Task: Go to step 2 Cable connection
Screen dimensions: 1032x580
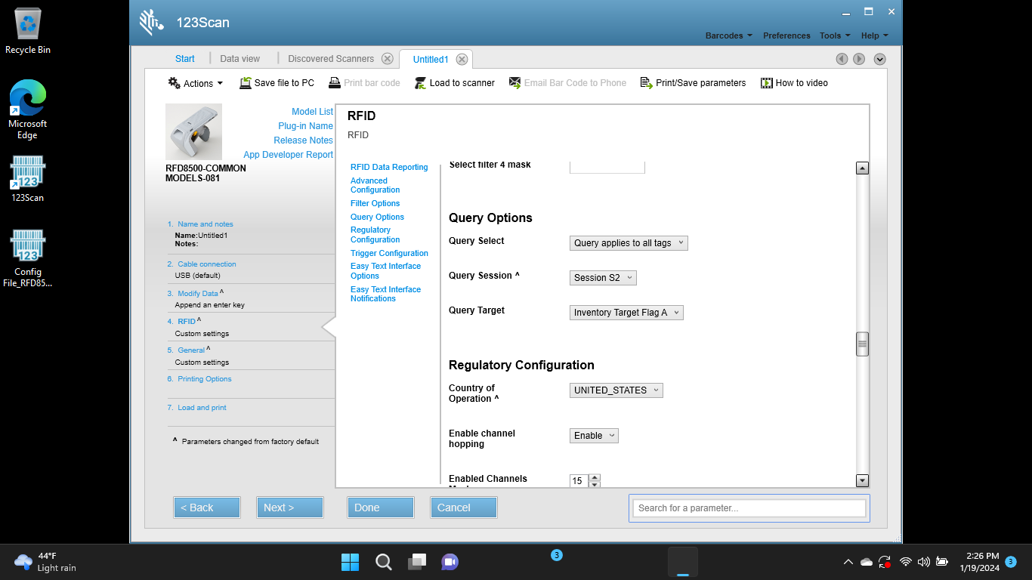Action: [x=206, y=264]
